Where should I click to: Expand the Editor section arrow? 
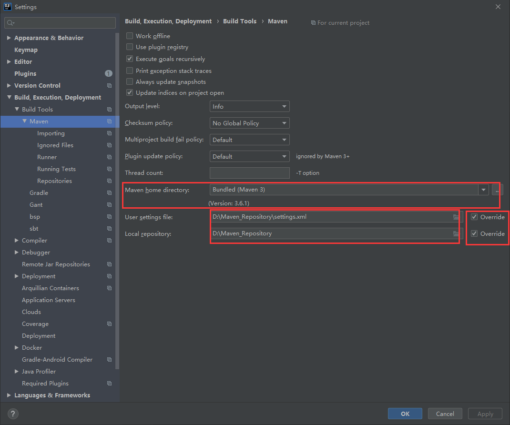[x=9, y=61]
